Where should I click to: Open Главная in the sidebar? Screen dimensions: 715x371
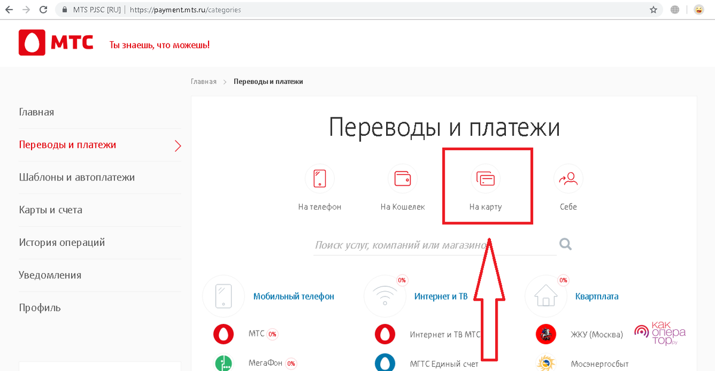(36, 113)
